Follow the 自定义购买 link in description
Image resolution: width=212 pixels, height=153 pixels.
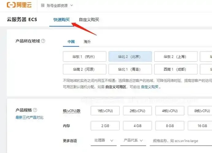pos(150,87)
